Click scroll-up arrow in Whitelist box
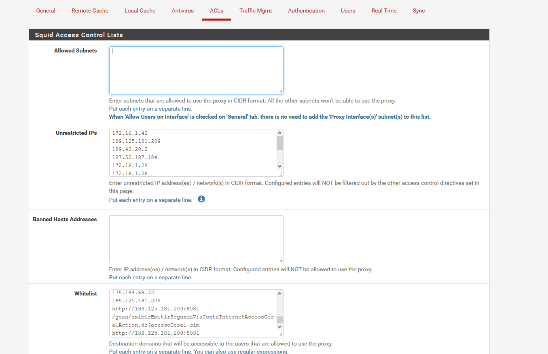548x354 pixels. [x=279, y=293]
